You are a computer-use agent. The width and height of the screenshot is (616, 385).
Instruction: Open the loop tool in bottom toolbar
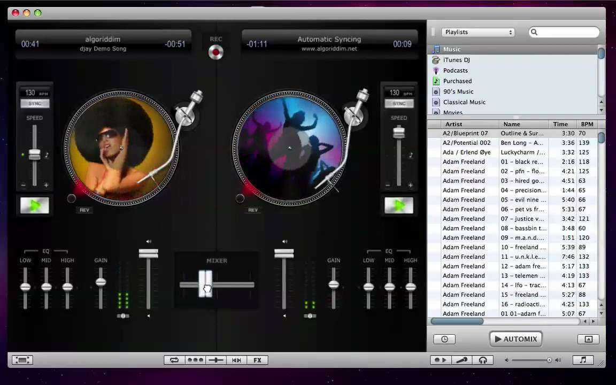174,360
